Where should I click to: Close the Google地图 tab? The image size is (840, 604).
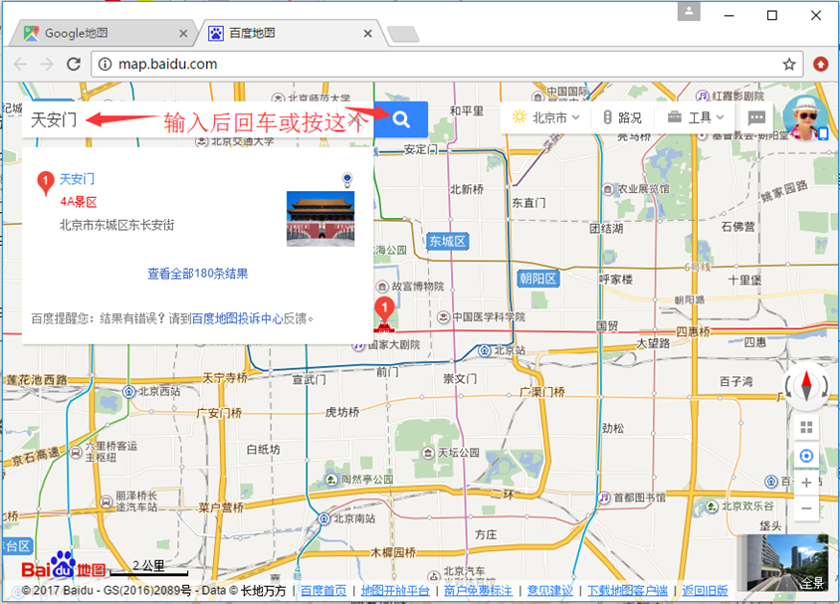coord(183,34)
